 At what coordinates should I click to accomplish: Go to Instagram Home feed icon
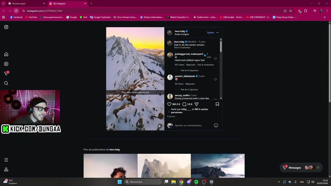(x=6, y=54)
